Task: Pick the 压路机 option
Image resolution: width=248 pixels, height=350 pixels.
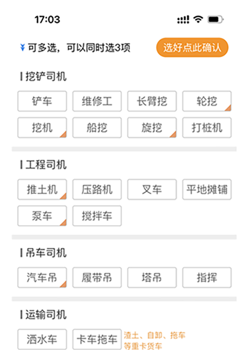Action: point(97,189)
